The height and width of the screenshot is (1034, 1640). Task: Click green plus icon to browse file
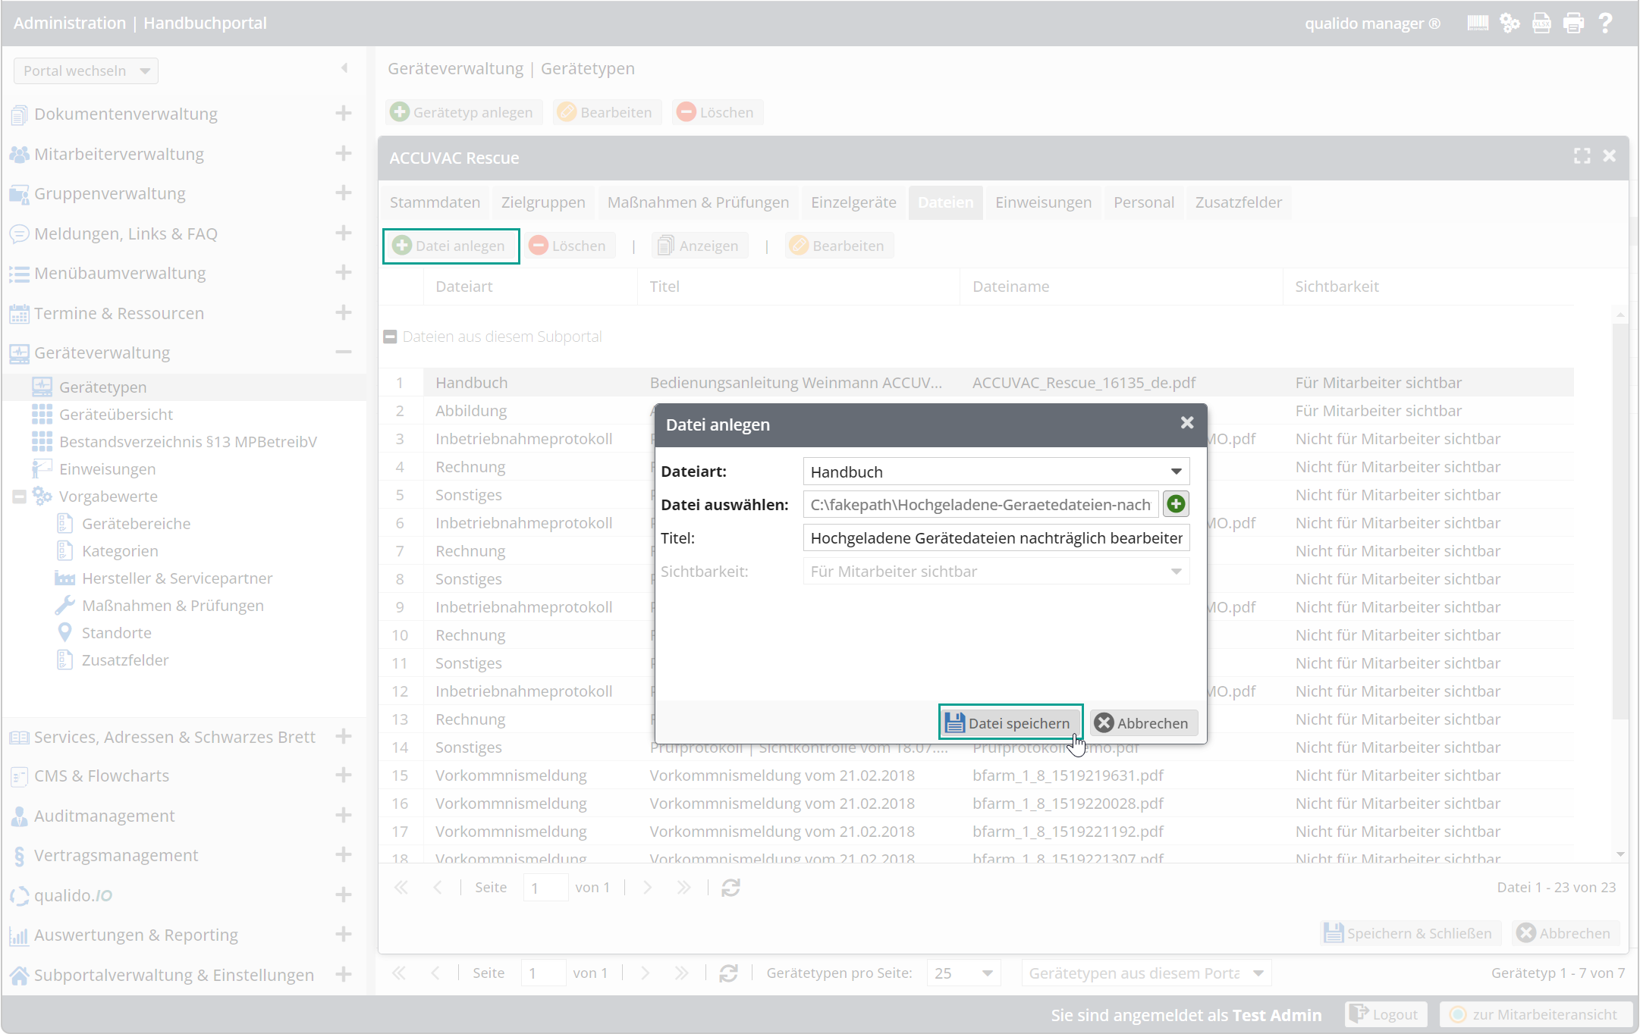click(x=1176, y=504)
